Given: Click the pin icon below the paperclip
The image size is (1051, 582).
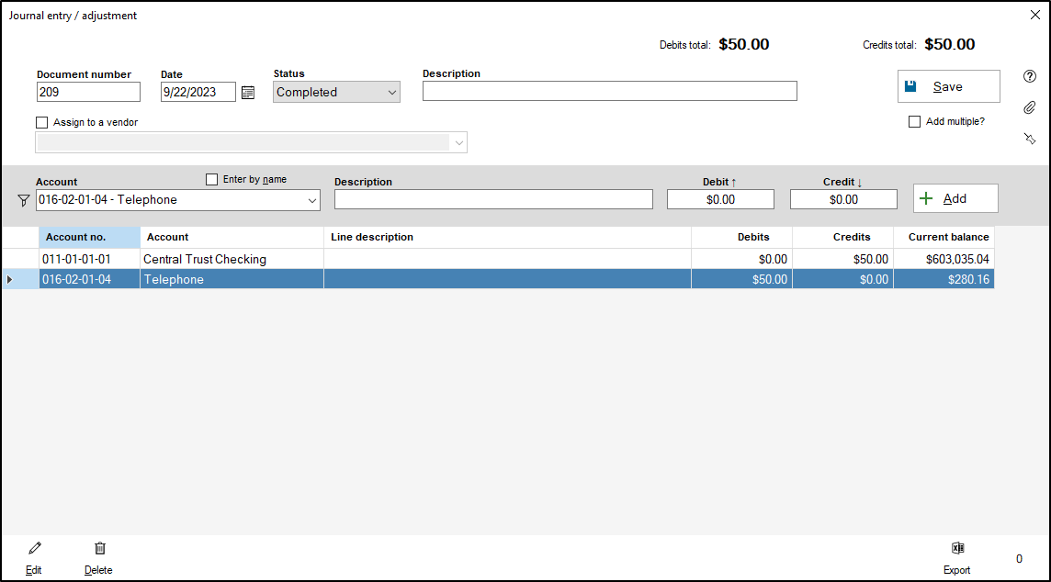Looking at the screenshot, I should (1030, 139).
